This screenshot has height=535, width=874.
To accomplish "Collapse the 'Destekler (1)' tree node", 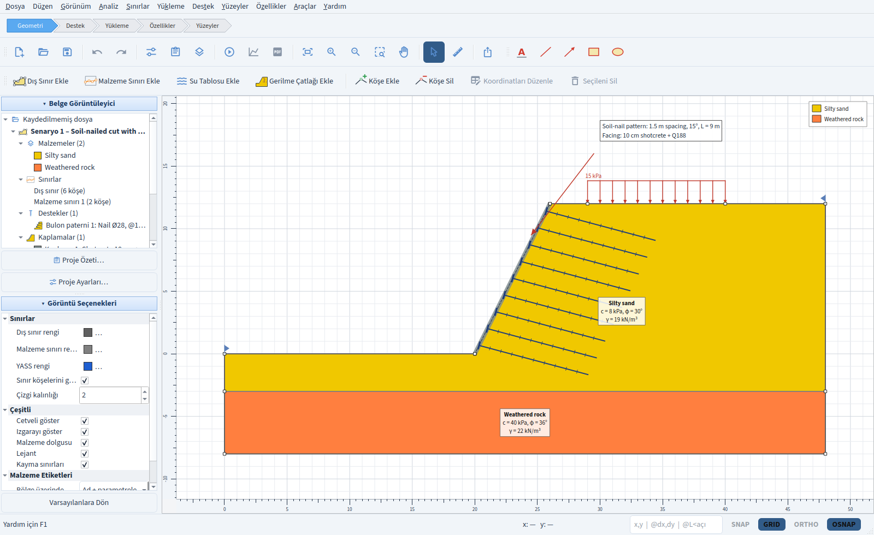I will click(21, 213).
